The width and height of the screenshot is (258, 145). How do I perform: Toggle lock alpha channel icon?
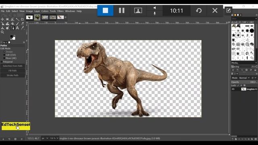(x=245, y=85)
